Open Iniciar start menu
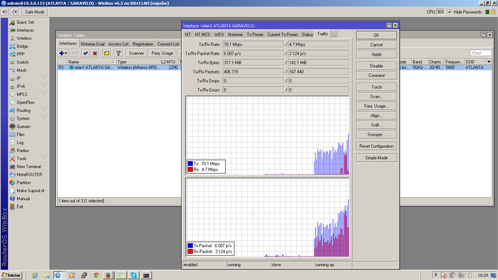This screenshot has width=498, height=280. [x=11, y=275]
